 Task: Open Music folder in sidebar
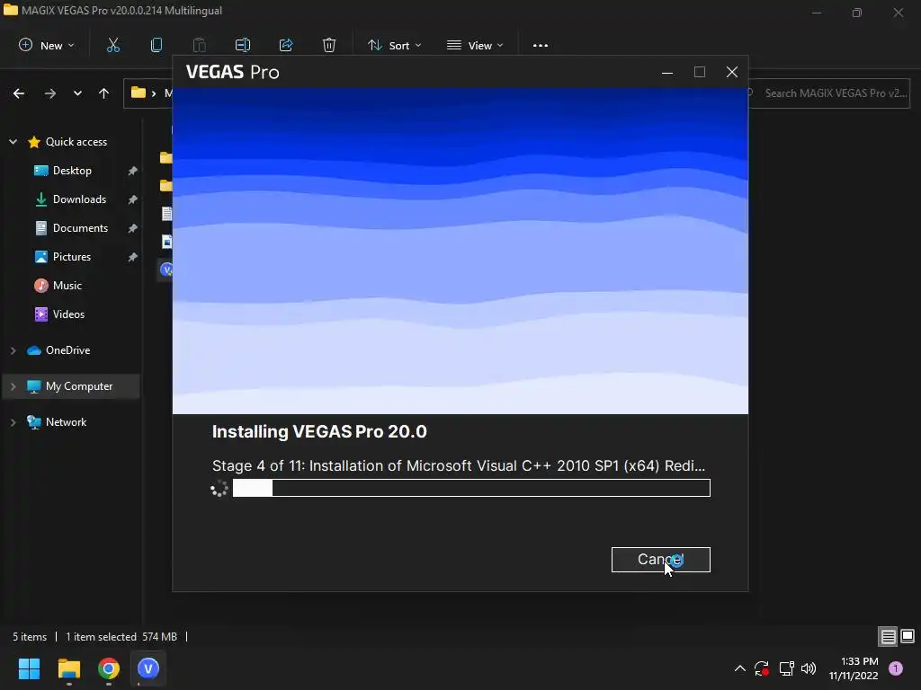click(67, 286)
